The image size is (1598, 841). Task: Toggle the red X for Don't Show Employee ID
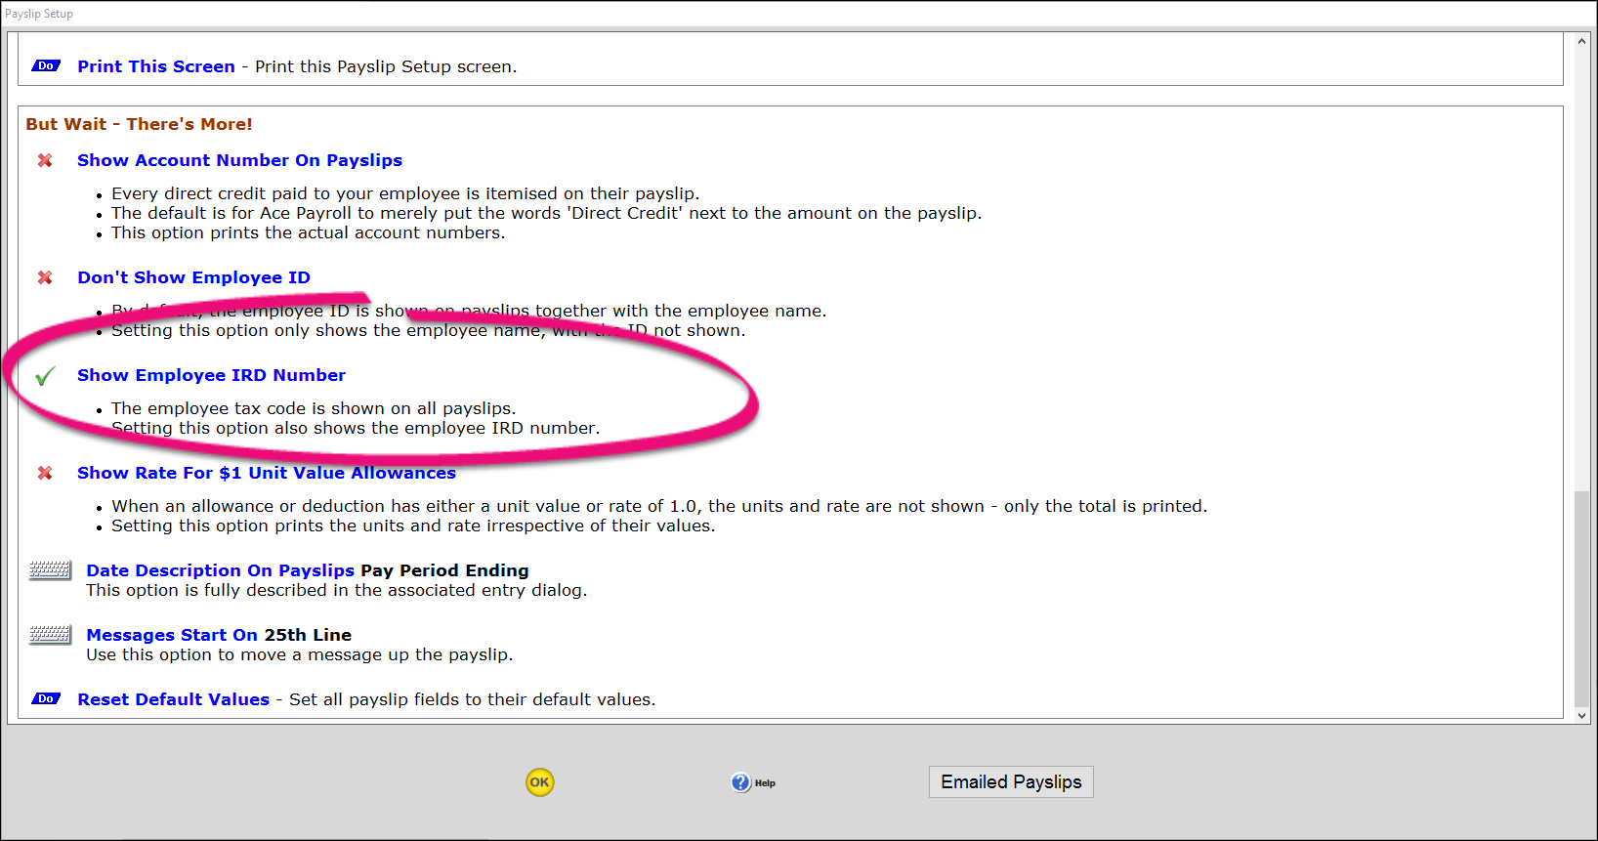[x=45, y=277]
